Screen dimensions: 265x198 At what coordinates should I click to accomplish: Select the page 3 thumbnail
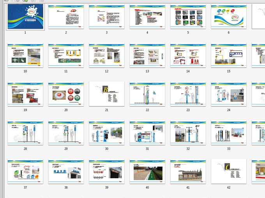click(x=107, y=16)
